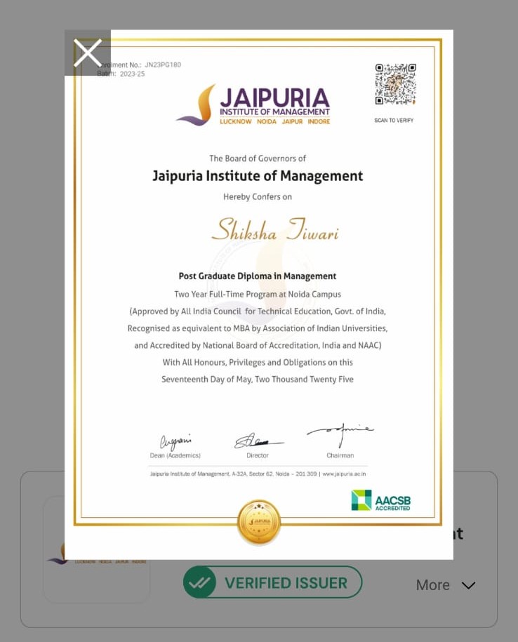Click the Jaipuria Institute of Management logo
The height and width of the screenshot is (642, 518).
[253, 105]
